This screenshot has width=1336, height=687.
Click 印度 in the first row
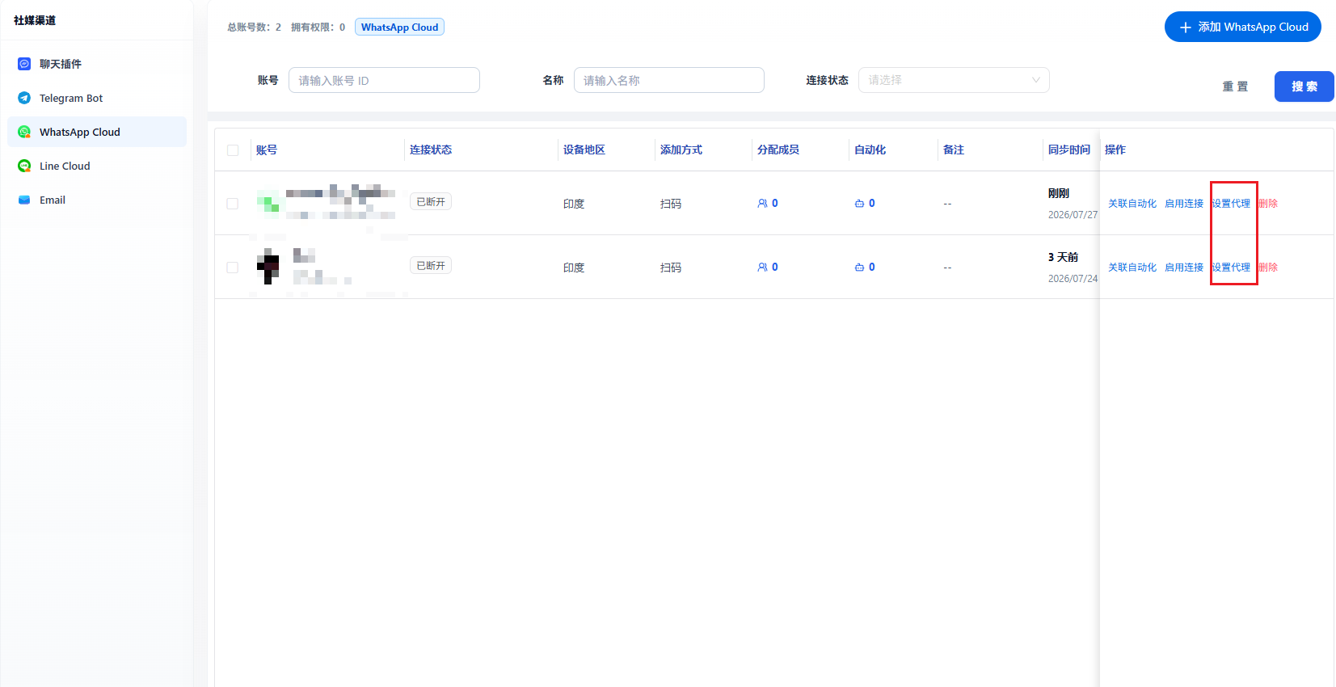point(574,204)
